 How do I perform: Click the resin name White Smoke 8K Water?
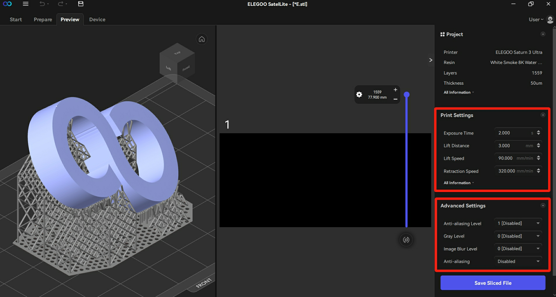coord(516,63)
